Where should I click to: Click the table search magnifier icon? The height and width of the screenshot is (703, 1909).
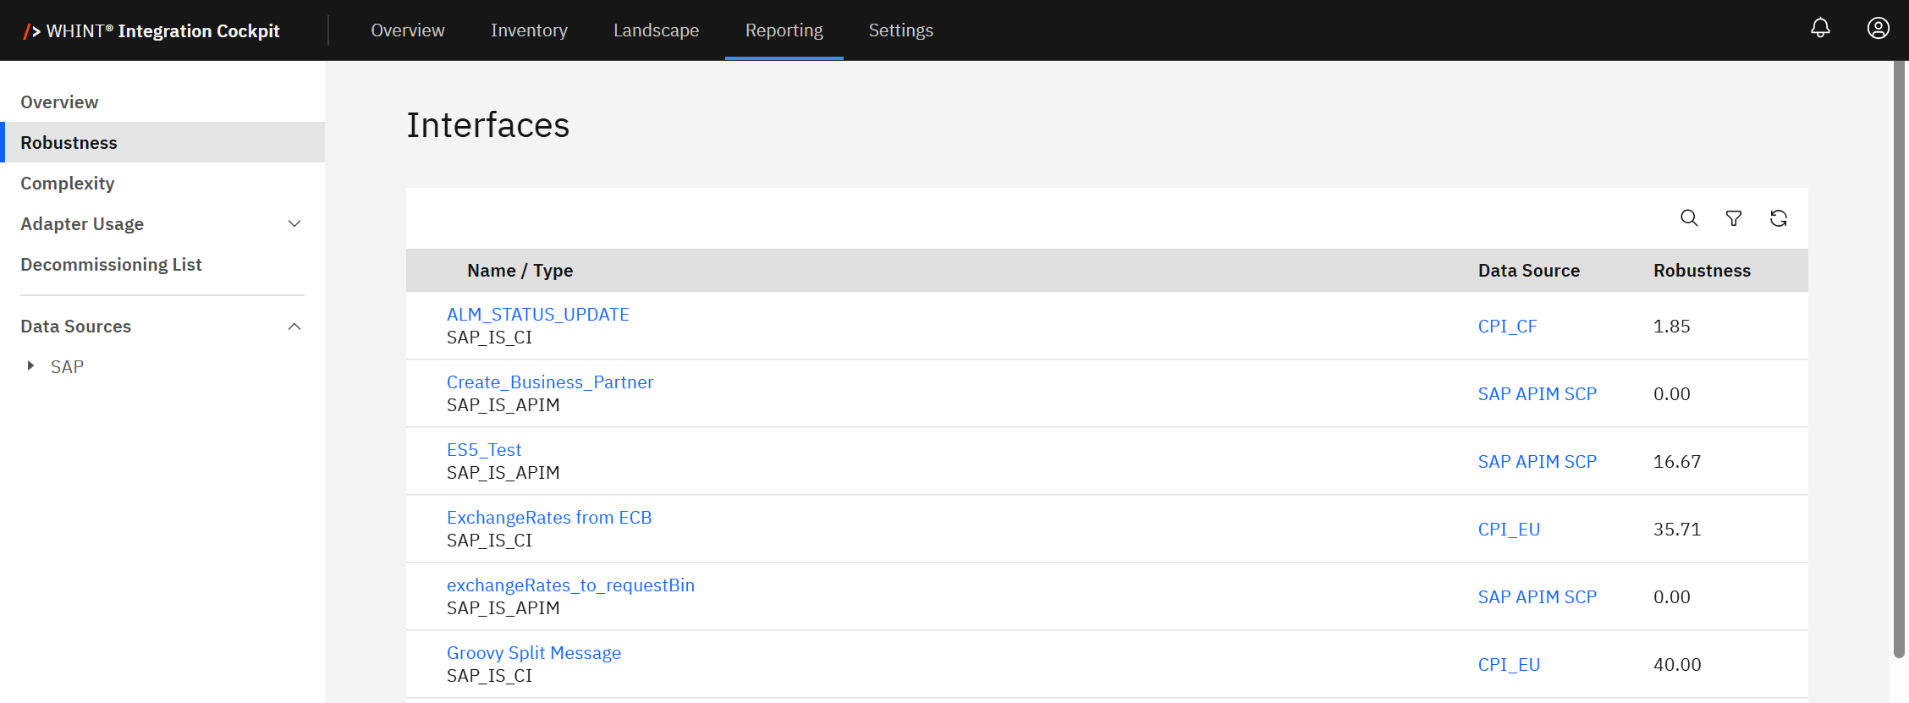point(1689,218)
